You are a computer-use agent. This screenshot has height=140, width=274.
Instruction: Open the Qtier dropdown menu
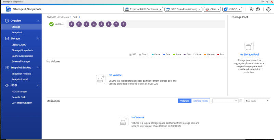(212, 9)
